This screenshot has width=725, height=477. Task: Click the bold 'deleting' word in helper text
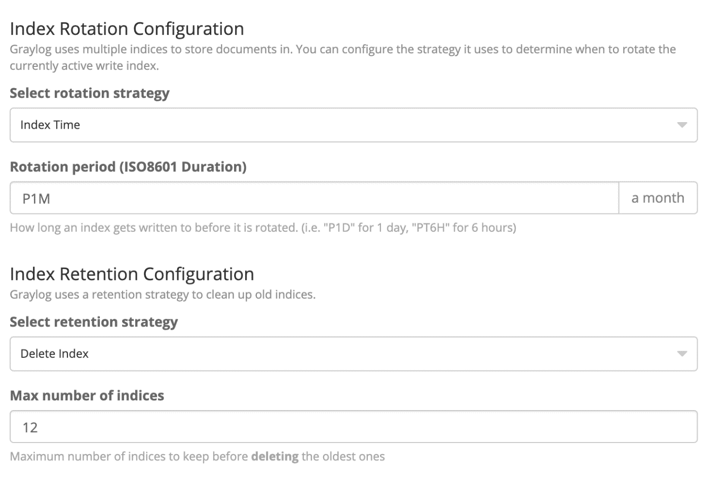pyautogui.click(x=275, y=456)
